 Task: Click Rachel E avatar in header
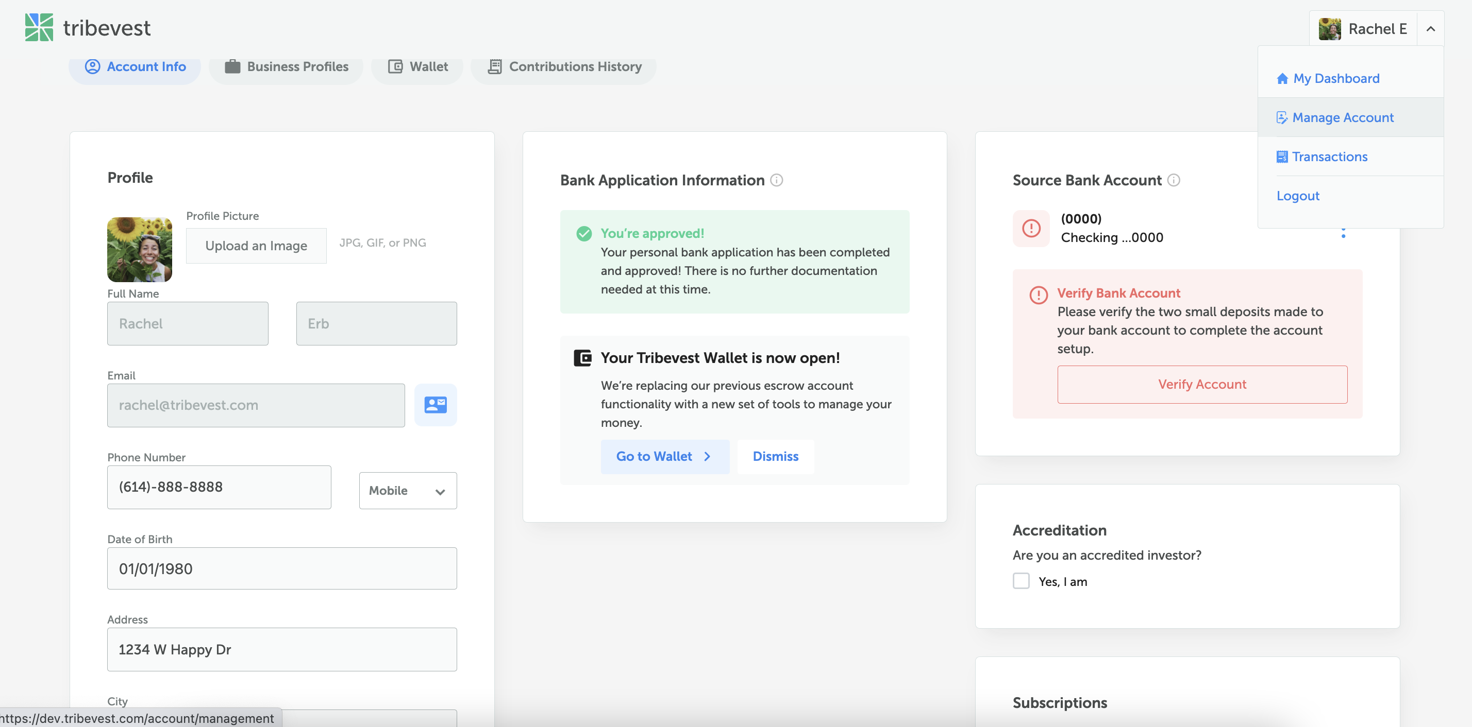pyautogui.click(x=1329, y=28)
